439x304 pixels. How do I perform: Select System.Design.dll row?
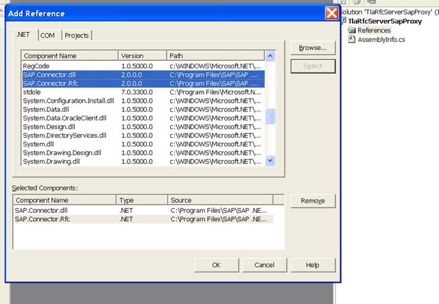click(143, 127)
